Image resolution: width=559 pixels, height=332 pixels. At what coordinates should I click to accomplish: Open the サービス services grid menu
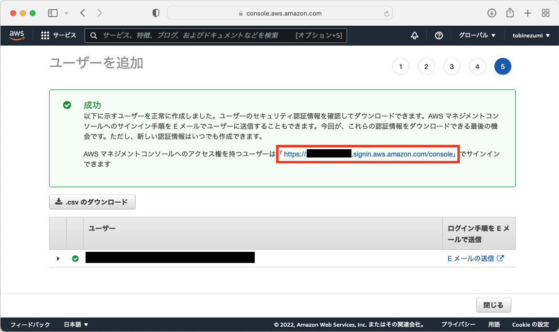tap(58, 35)
